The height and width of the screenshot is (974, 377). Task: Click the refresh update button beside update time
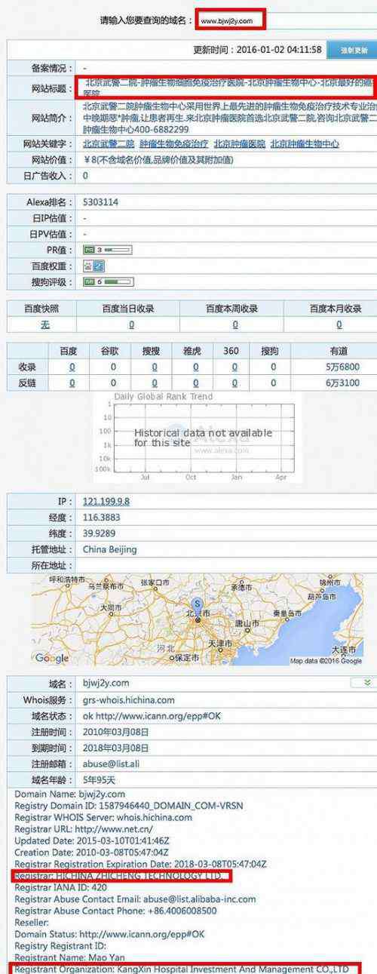tap(353, 51)
